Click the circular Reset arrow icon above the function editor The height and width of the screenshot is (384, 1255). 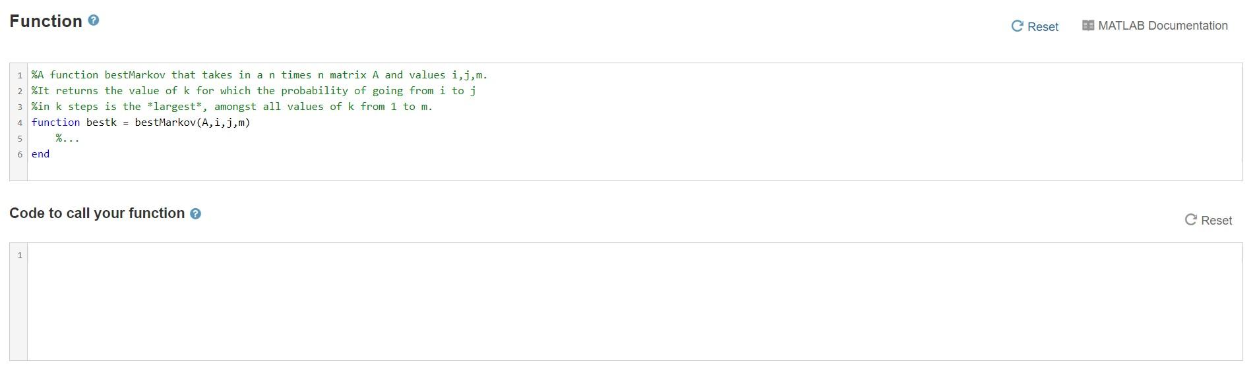coord(1016,25)
